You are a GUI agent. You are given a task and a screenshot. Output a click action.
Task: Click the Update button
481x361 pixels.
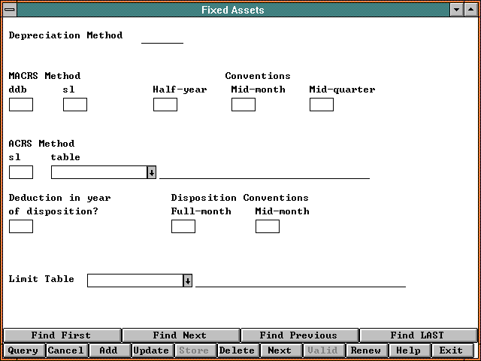pos(151,350)
